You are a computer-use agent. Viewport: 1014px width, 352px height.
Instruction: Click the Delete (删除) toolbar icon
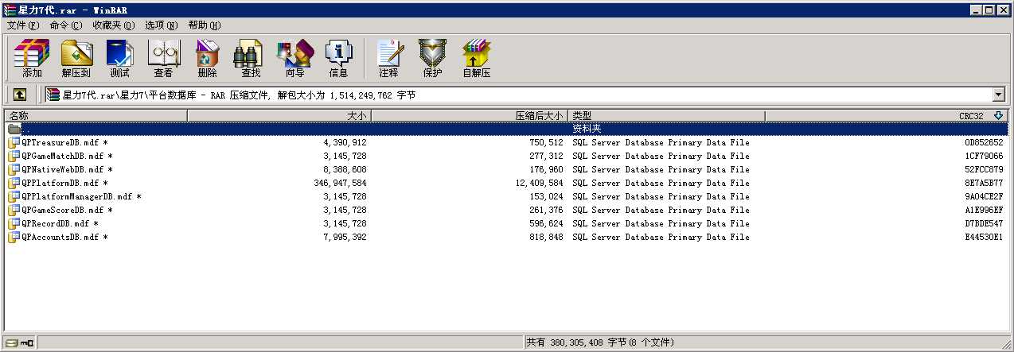(x=207, y=59)
